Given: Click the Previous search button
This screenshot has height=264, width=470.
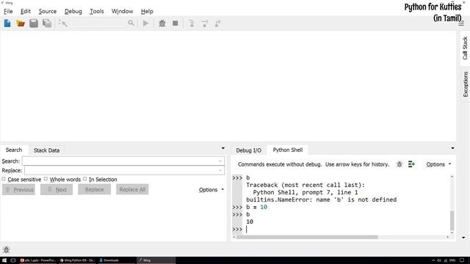Looking at the screenshot, I should tap(18, 189).
